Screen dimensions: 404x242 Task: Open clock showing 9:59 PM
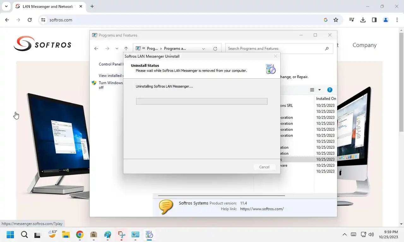coord(389,234)
